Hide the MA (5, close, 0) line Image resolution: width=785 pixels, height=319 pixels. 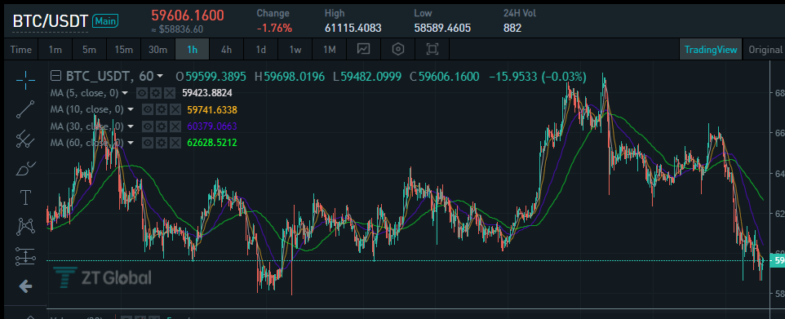click(142, 93)
